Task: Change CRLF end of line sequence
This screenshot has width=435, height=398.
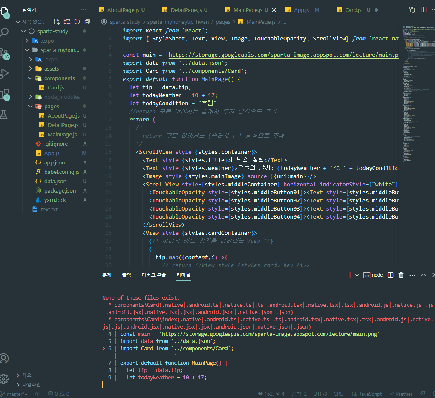Action: (339, 394)
